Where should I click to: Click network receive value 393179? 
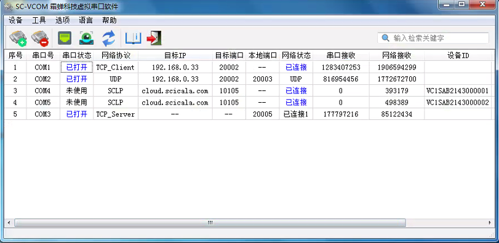point(397,91)
